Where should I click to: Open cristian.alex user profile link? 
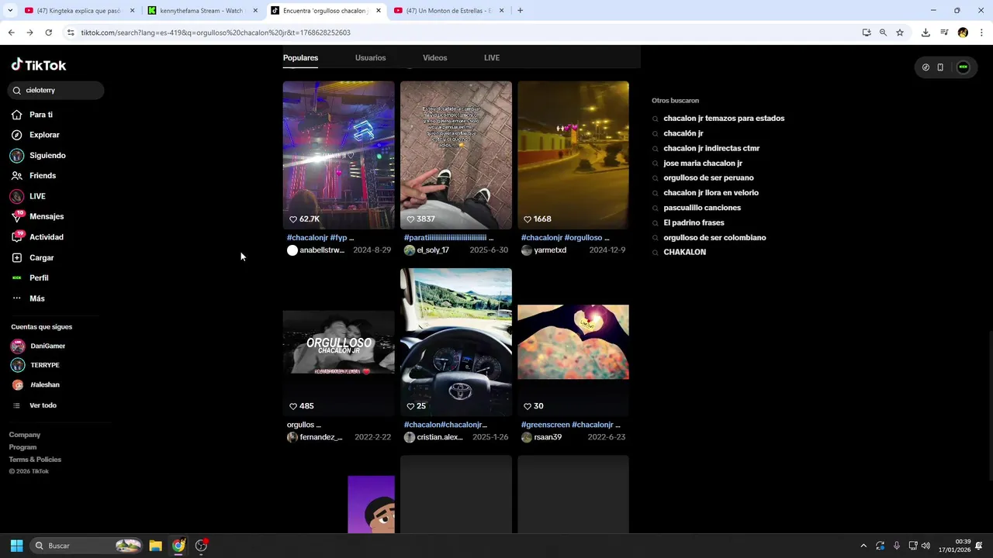(x=434, y=437)
